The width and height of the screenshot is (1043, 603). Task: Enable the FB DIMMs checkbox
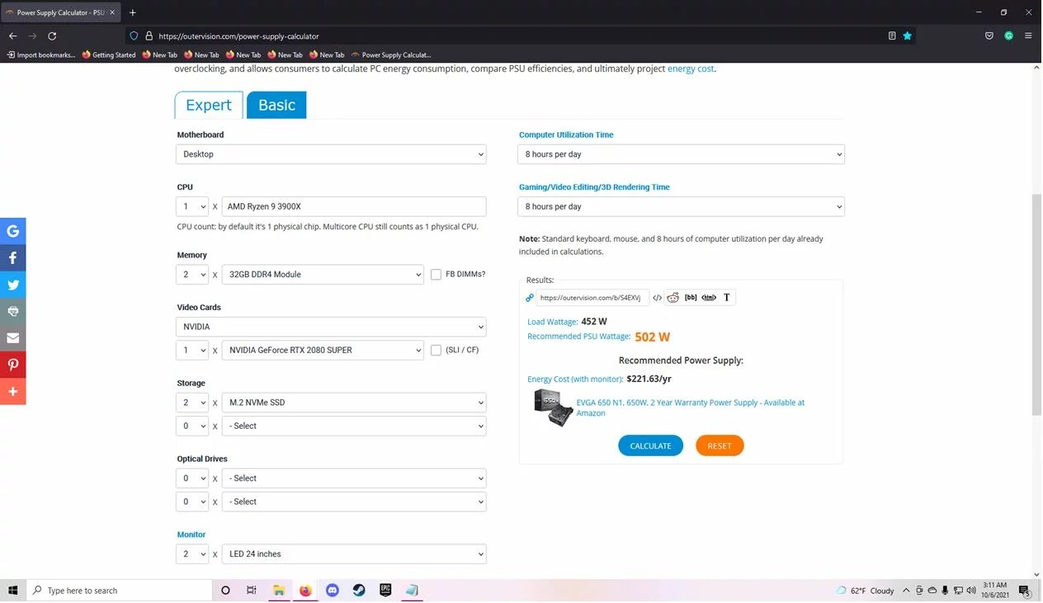pos(437,274)
